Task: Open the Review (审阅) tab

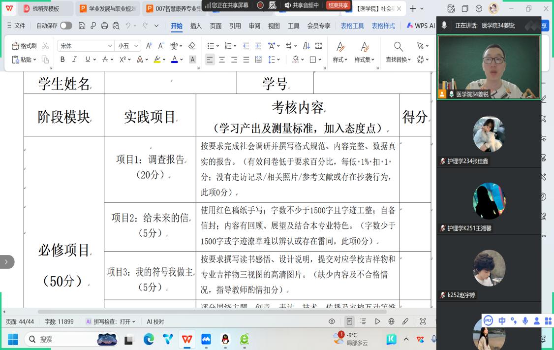Action: [x=254, y=26]
